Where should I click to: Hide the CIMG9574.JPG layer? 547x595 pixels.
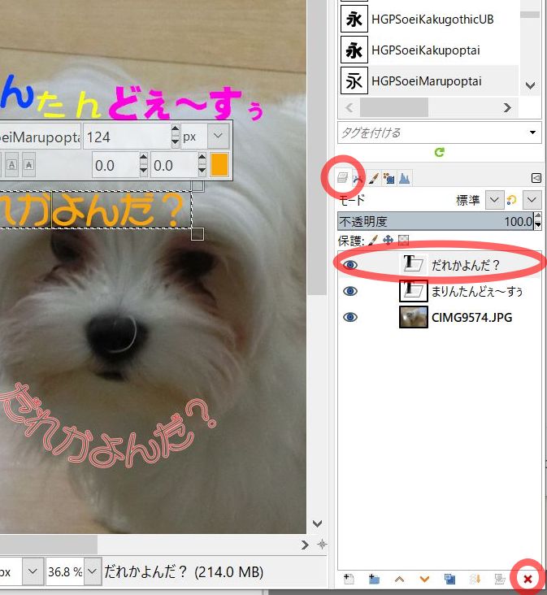[350, 317]
